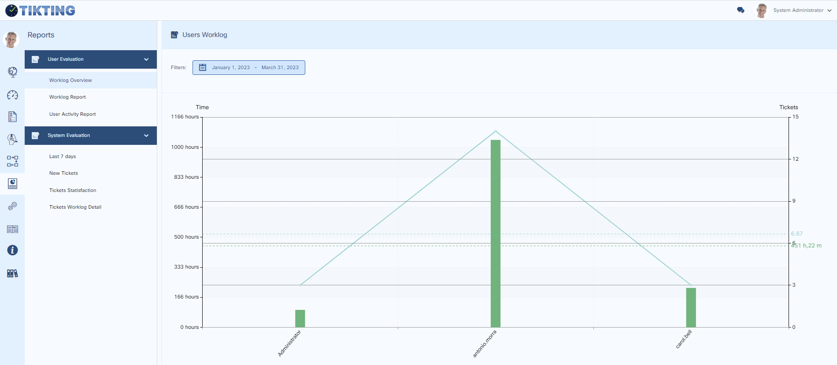Screen dimensions: 837x365
Task: Click the date range filter field
Action: [248, 67]
